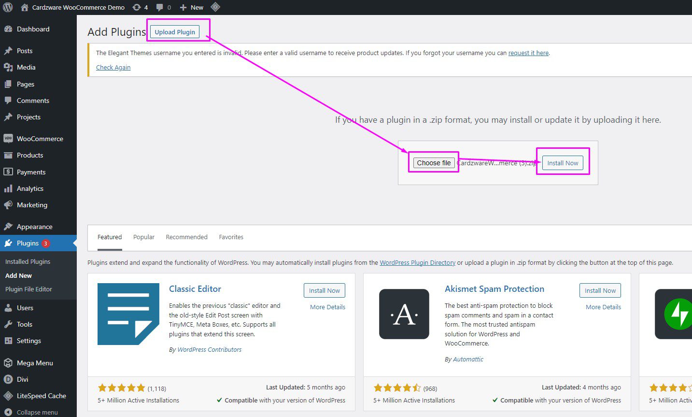Select the Recommended plugins tab
The width and height of the screenshot is (692, 417).
[x=186, y=237]
